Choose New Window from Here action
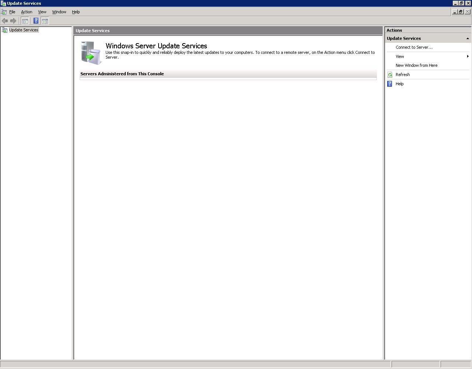 416,65
